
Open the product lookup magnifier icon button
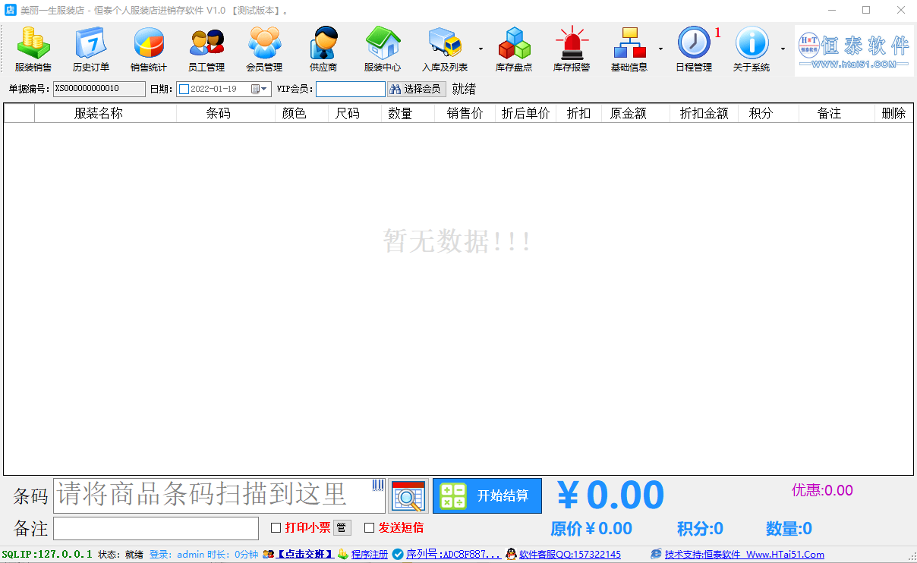pos(408,495)
